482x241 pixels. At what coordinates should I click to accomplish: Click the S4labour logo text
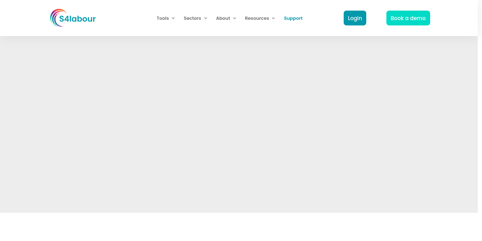pyautogui.click(x=78, y=19)
